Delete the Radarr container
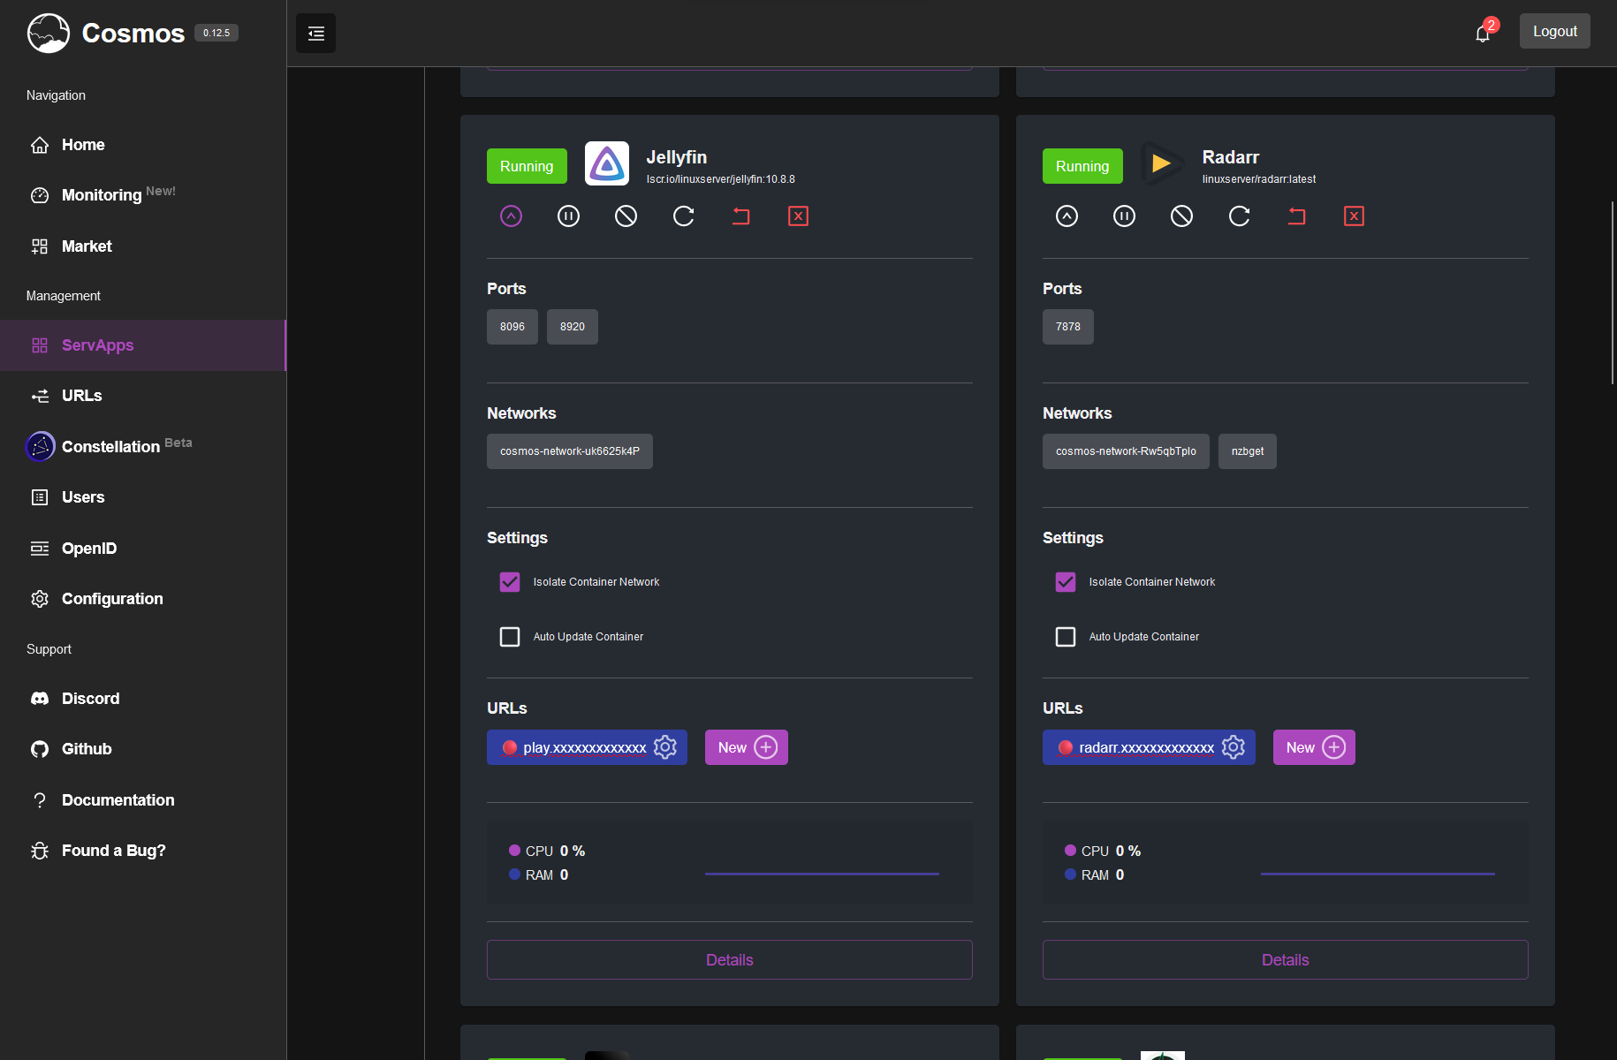Viewport: 1617px width, 1060px height. pos(1355,216)
